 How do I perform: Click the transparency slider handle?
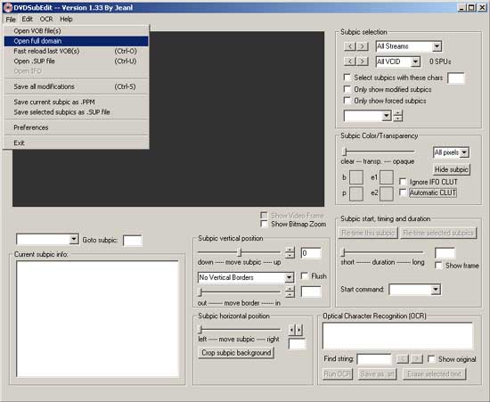click(345, 152)
